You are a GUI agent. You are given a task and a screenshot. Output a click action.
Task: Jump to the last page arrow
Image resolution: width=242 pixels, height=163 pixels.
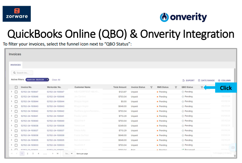[x=57, y=154]
